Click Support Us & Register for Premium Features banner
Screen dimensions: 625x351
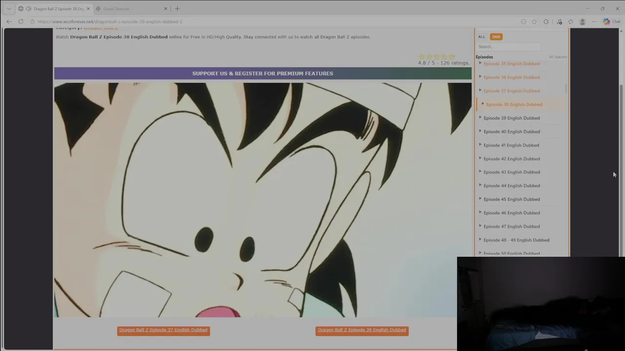(x=263, y=74)
